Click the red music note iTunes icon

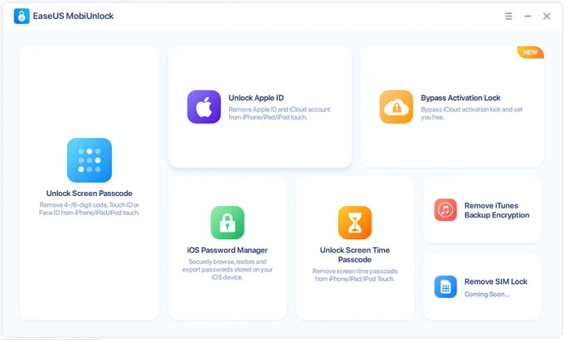click(x=445, y=209)
